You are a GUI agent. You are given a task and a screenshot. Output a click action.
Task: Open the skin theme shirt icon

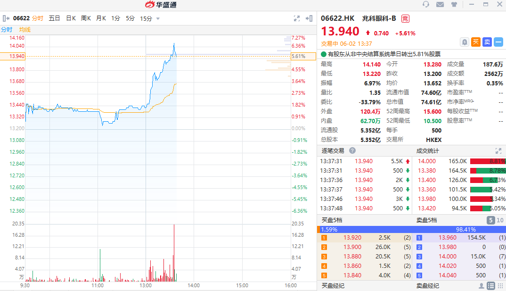[x=454, y=5]
